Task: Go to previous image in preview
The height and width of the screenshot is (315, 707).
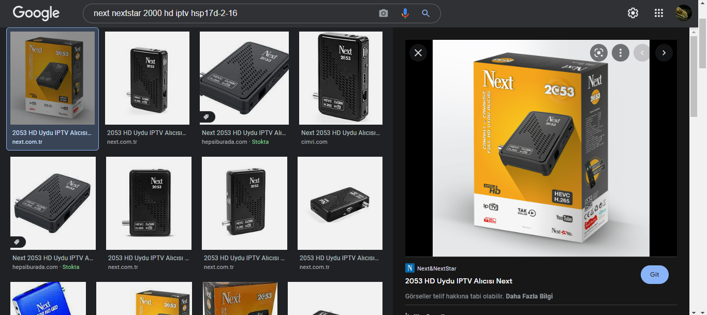Action: [642, 52]
